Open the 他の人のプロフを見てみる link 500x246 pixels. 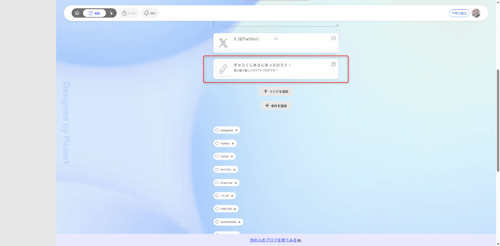tap(275, 240)
